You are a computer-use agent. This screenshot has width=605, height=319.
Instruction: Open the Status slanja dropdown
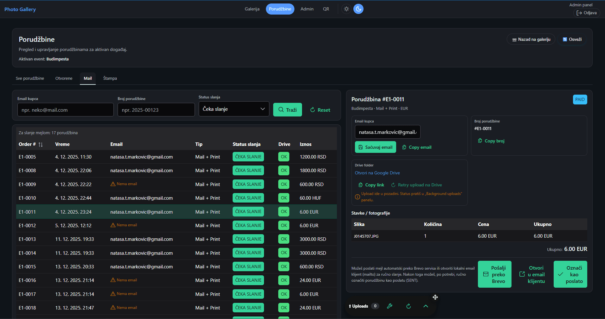pyautogui.click(x=234, y=109)
